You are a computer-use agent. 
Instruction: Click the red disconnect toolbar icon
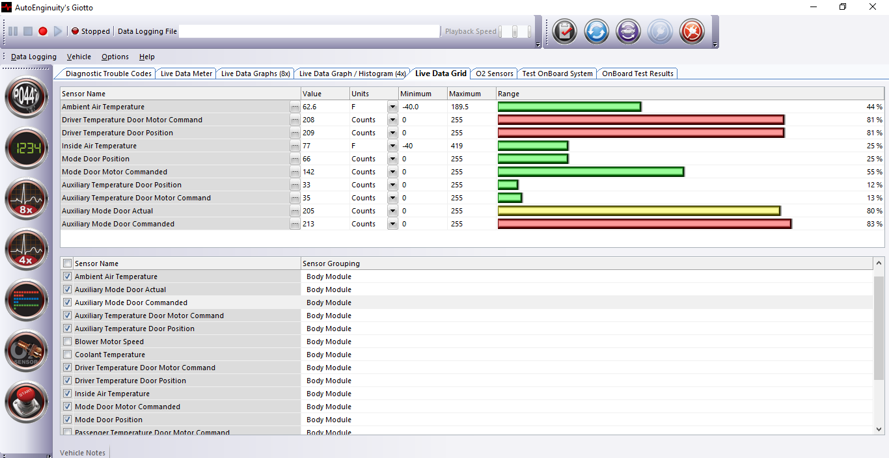click(x=692, y=31)
